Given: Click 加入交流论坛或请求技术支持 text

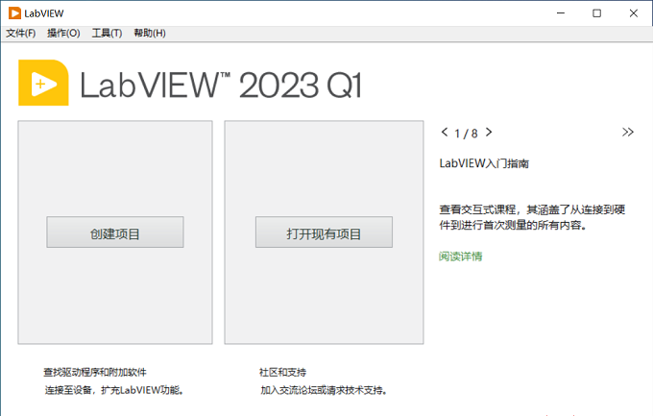Looking at the screenshot, I should click(324, 390).
